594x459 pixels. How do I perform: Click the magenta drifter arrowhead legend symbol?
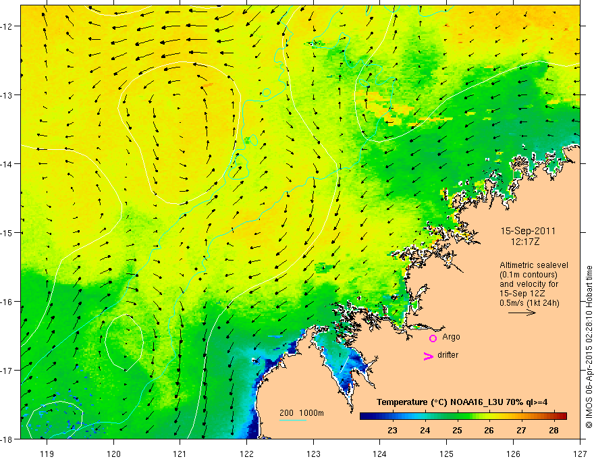point(429,356)
